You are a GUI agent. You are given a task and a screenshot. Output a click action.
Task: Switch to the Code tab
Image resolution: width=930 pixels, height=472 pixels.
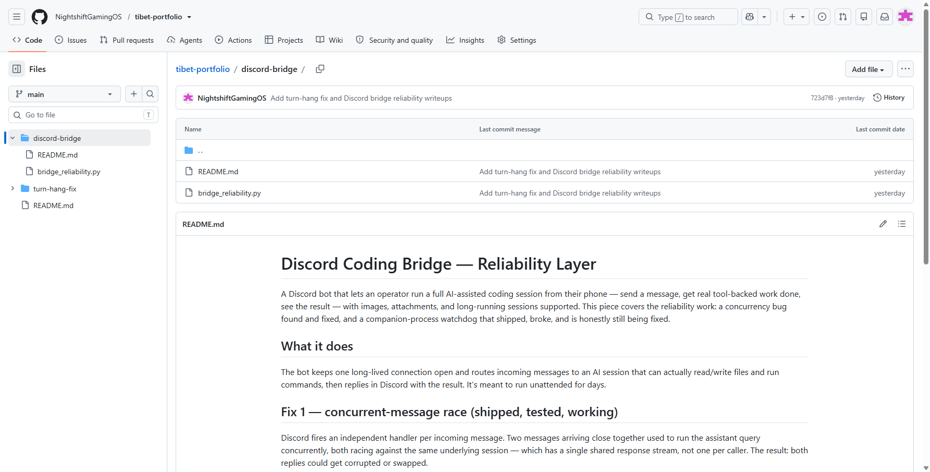pos(27,40)
